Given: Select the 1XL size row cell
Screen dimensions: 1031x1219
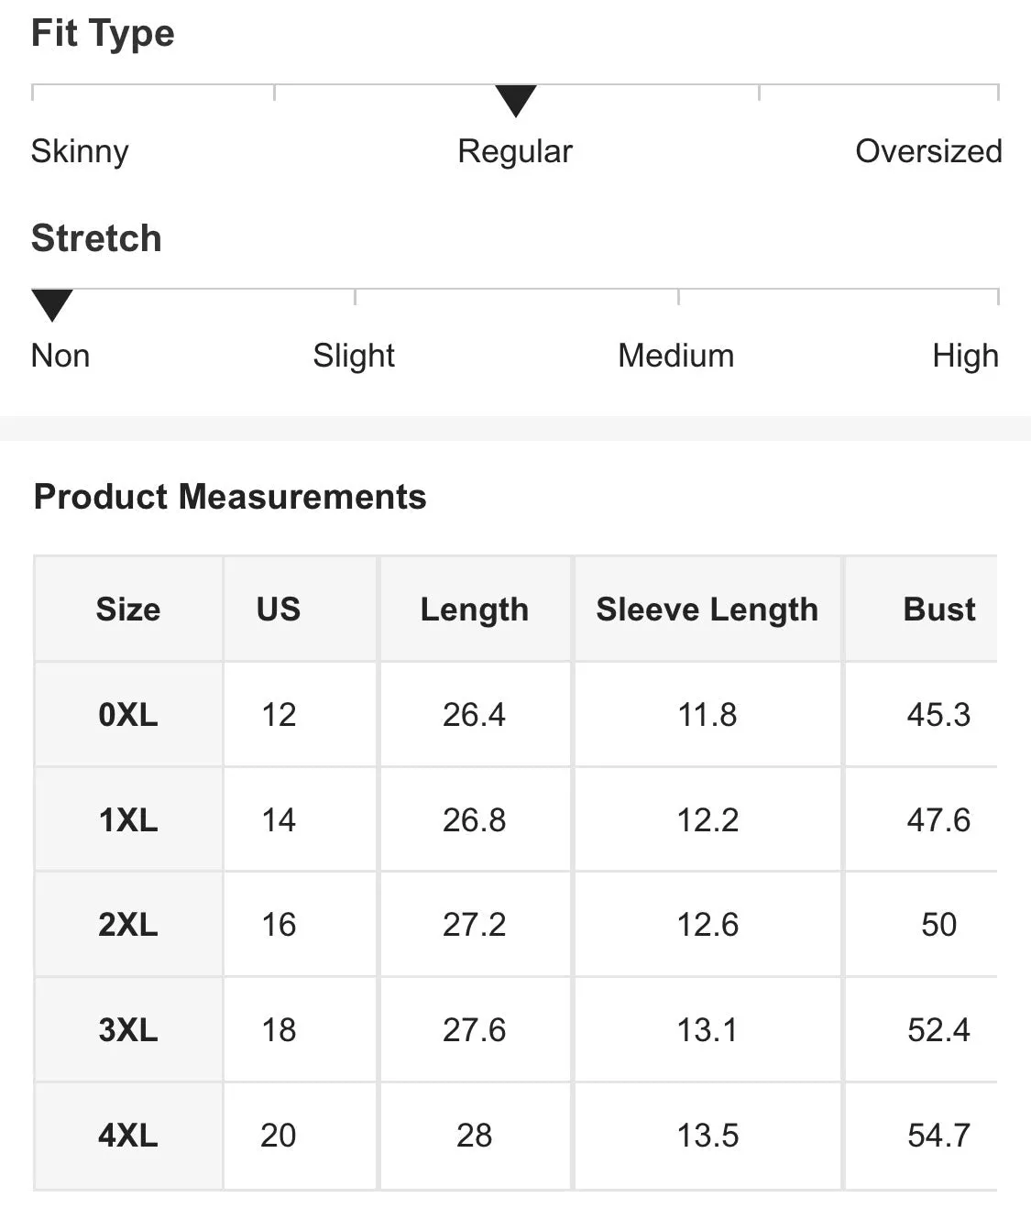Looking at the screenshot, I should (x=128, y=819).
